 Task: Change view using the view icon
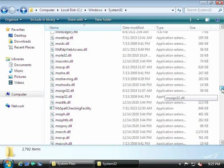click(192, 20)
